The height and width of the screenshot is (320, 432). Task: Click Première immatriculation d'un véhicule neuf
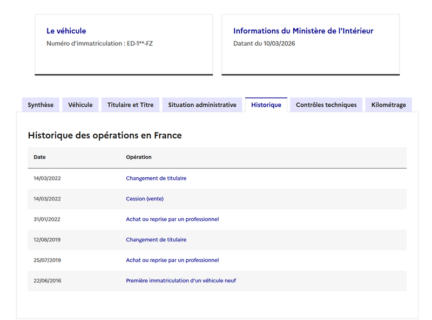[x=181, y=281]
